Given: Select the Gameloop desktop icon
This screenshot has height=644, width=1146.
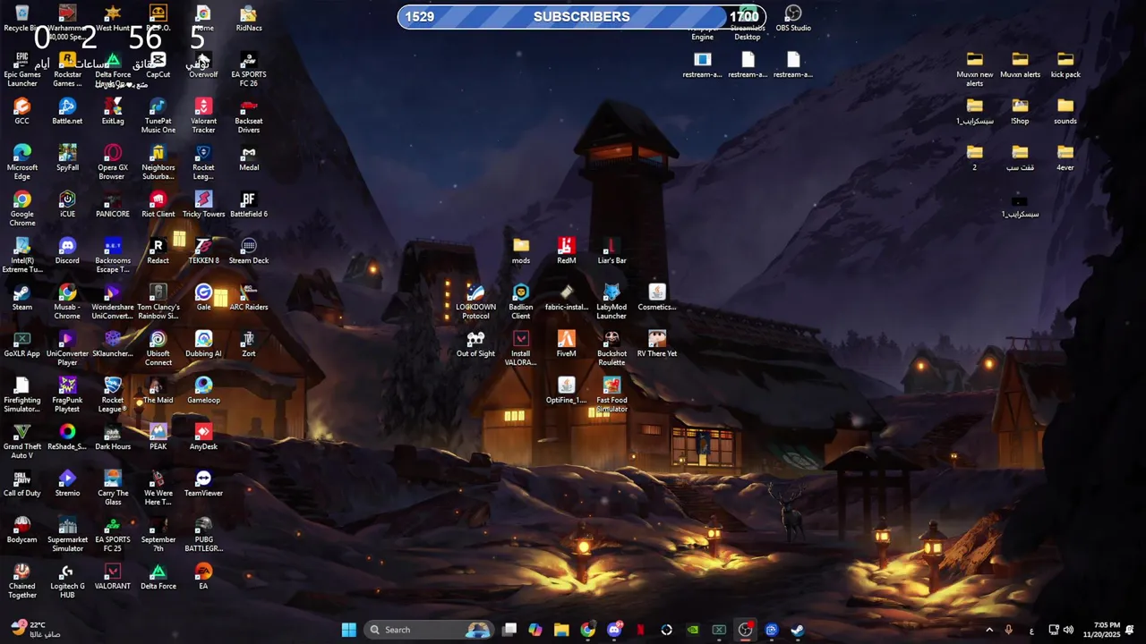Looking at the screenshot, I should 203,390.
